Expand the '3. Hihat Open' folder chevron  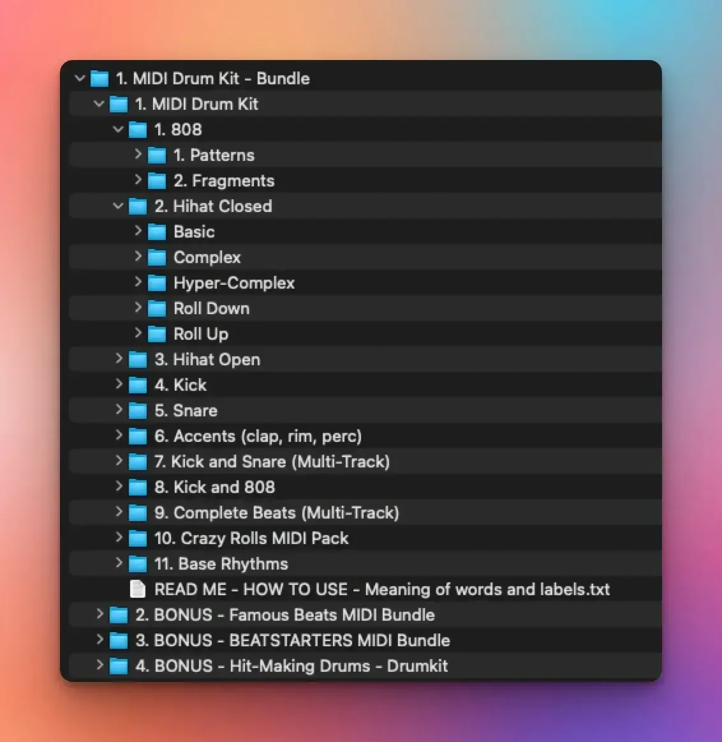tap(119, 358)
